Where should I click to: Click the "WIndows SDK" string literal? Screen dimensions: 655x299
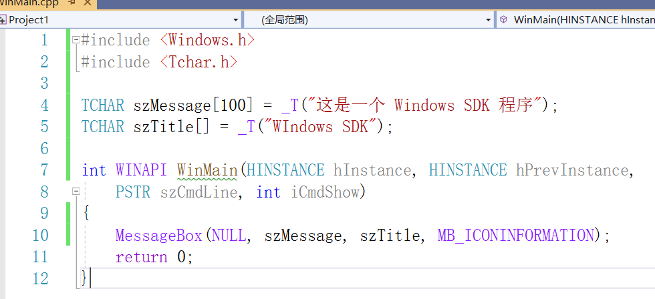320,127
